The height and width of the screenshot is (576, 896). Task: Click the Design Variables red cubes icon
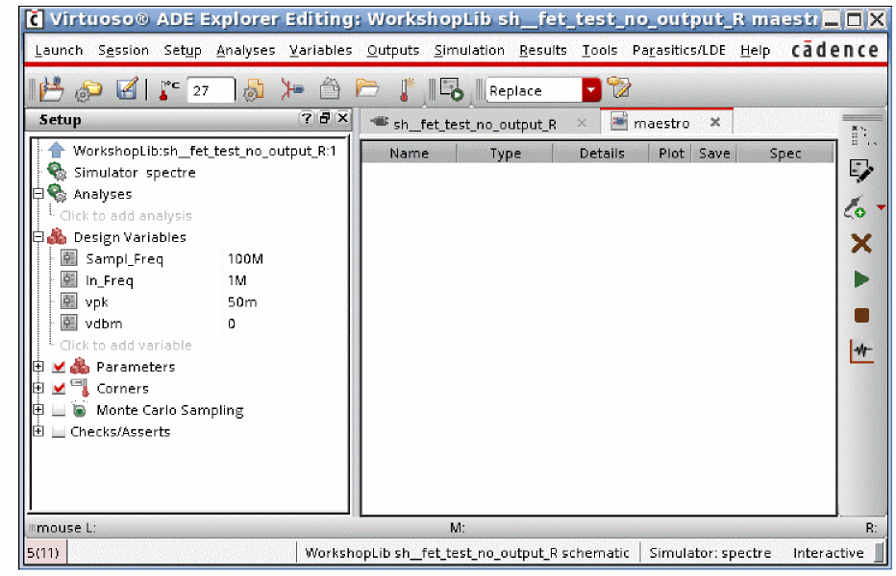tap(57, 236)
